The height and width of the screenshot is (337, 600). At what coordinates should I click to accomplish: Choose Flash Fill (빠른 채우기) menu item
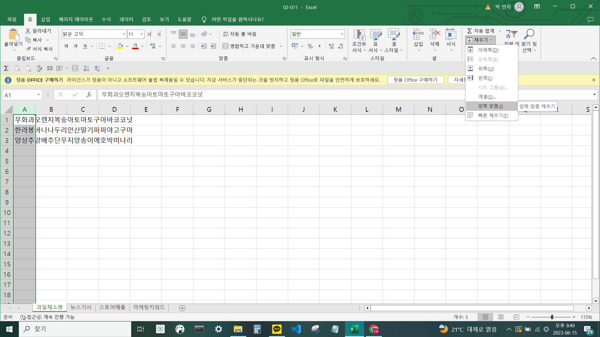491,115
